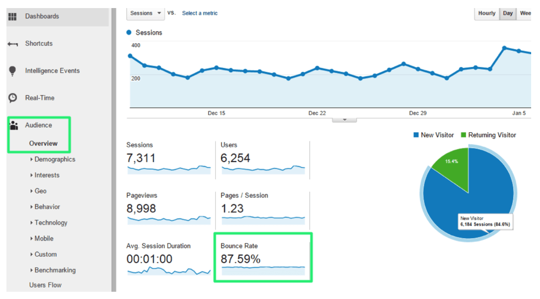Click the Select a metric link
The height and width of the screenshot is (299, 540).
199,13
